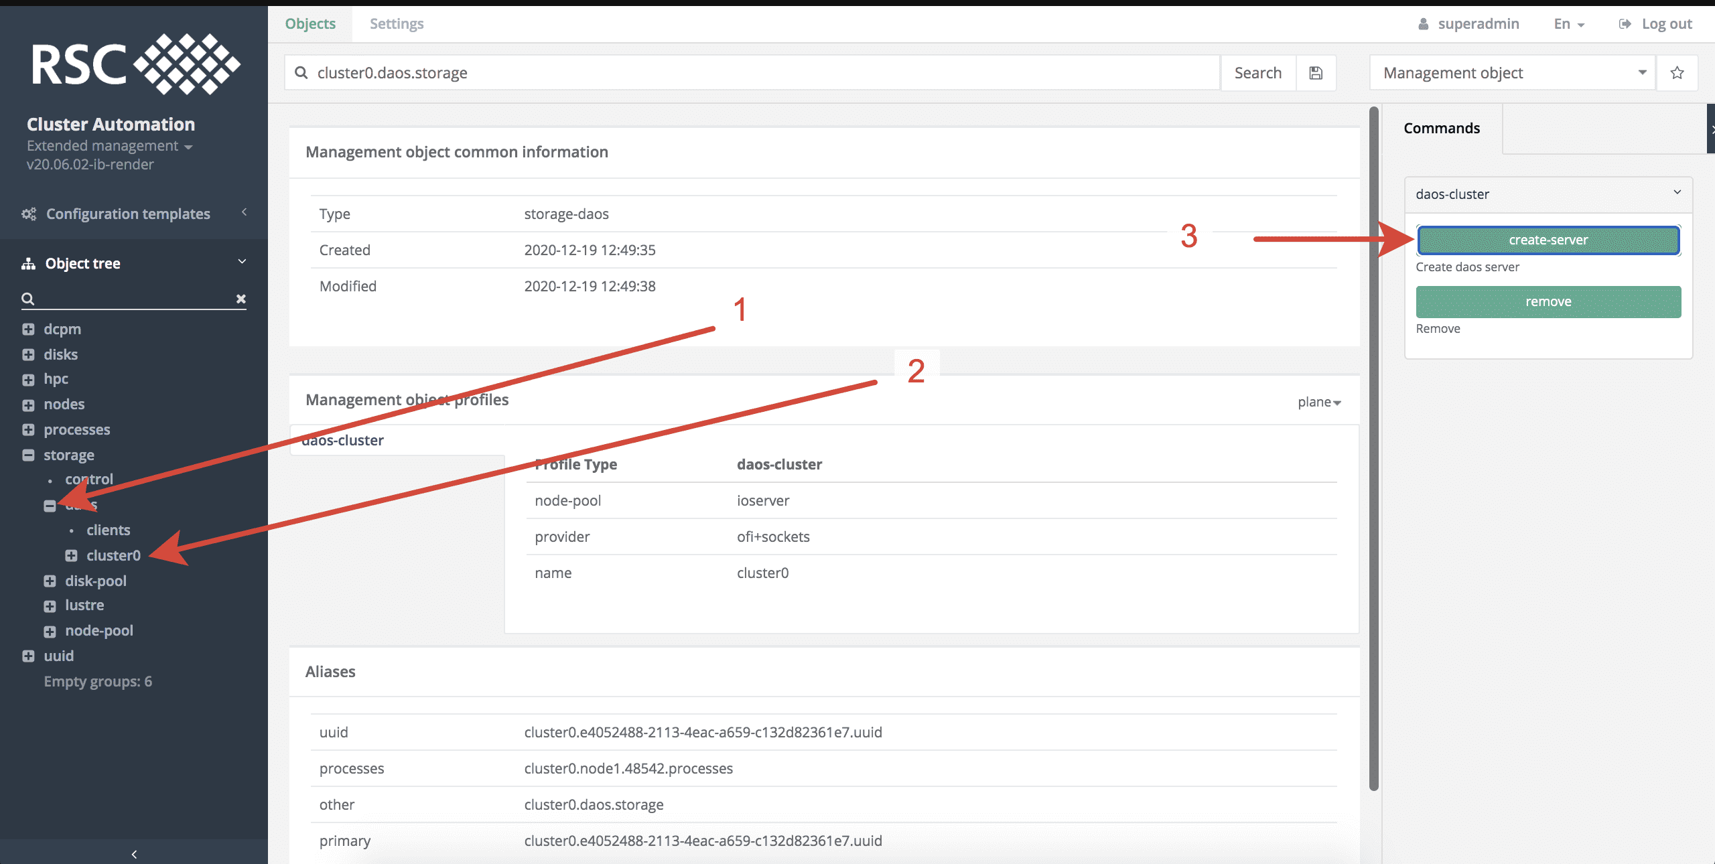Image resolution: width=1715 pixels, height=864 pixels.
Task: Open the En language dropdown
Action: (1568, 24)
